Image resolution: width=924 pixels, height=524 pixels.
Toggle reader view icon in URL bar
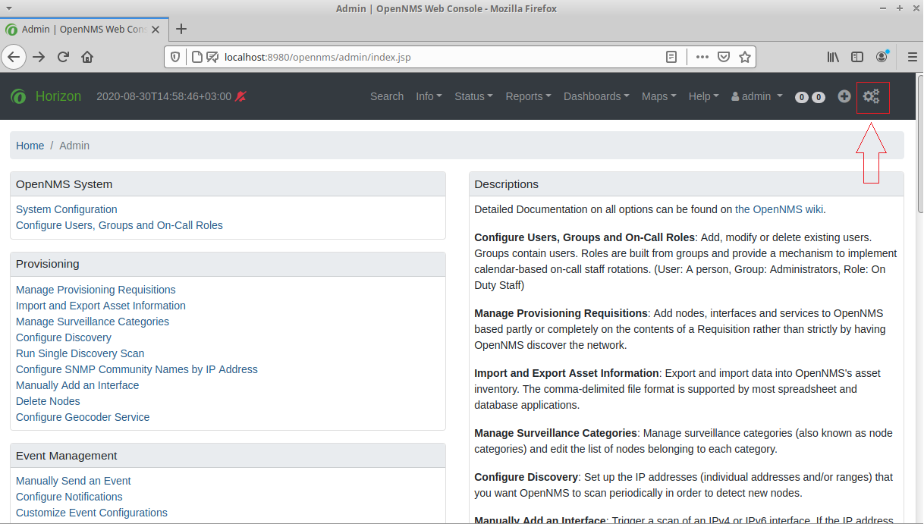[671, 57]
